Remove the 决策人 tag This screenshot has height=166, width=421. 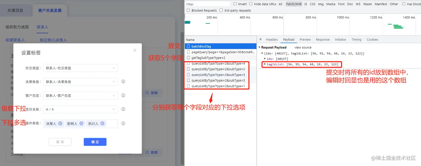[x=60, y=124]
